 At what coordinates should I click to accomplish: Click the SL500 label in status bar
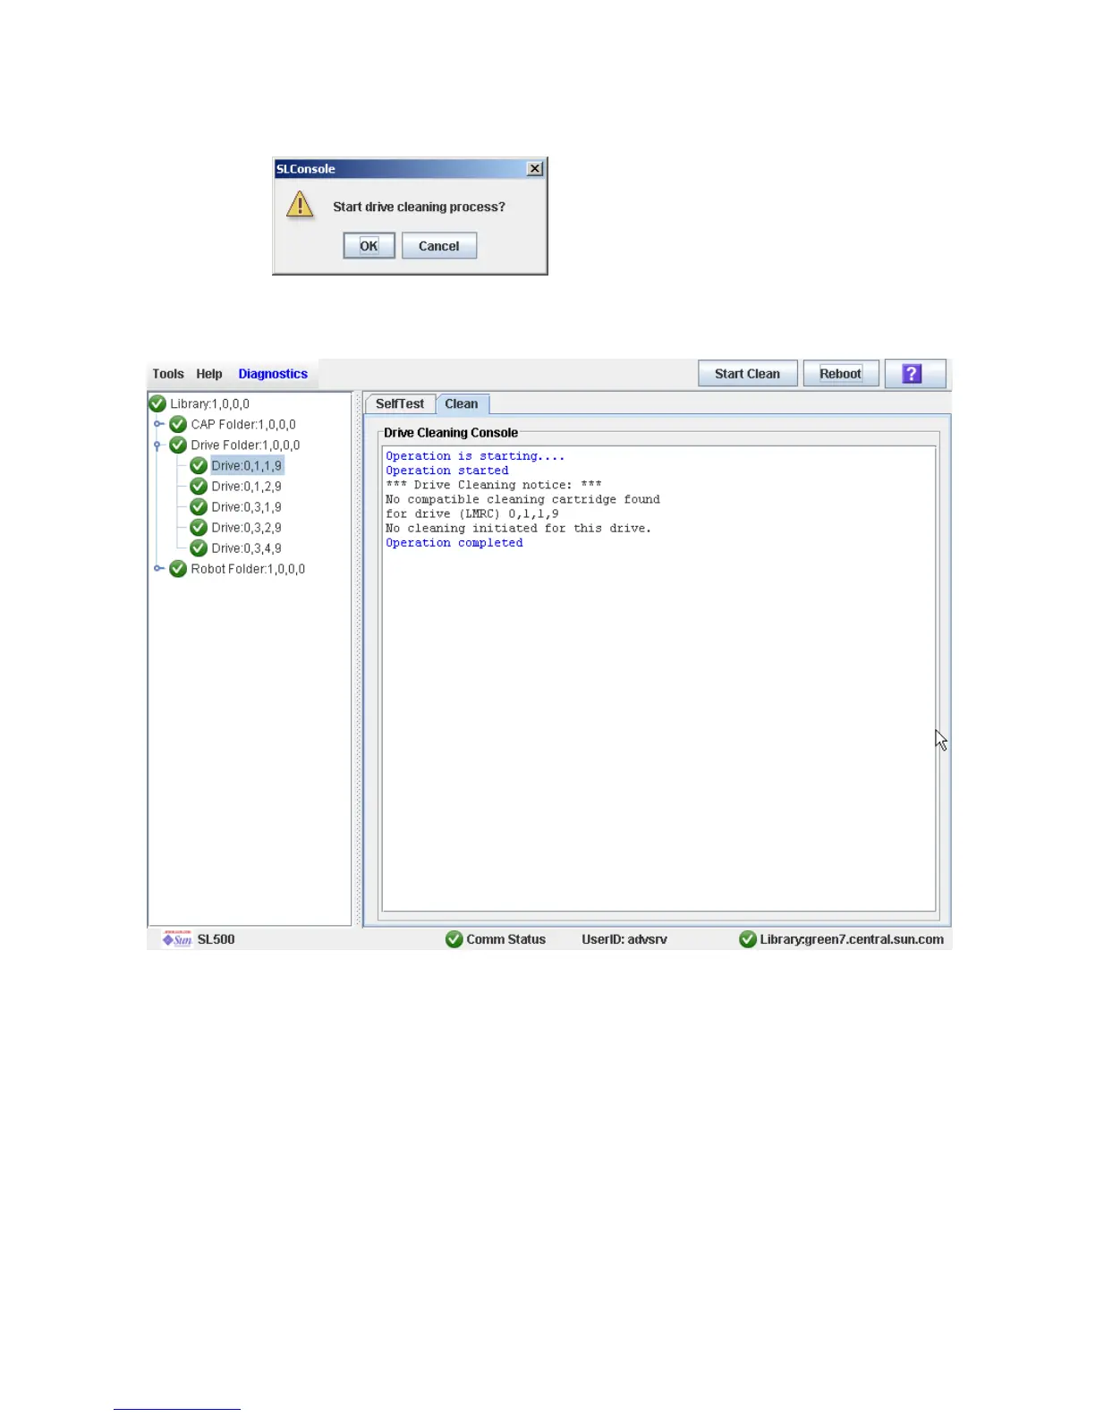[216, 939]
